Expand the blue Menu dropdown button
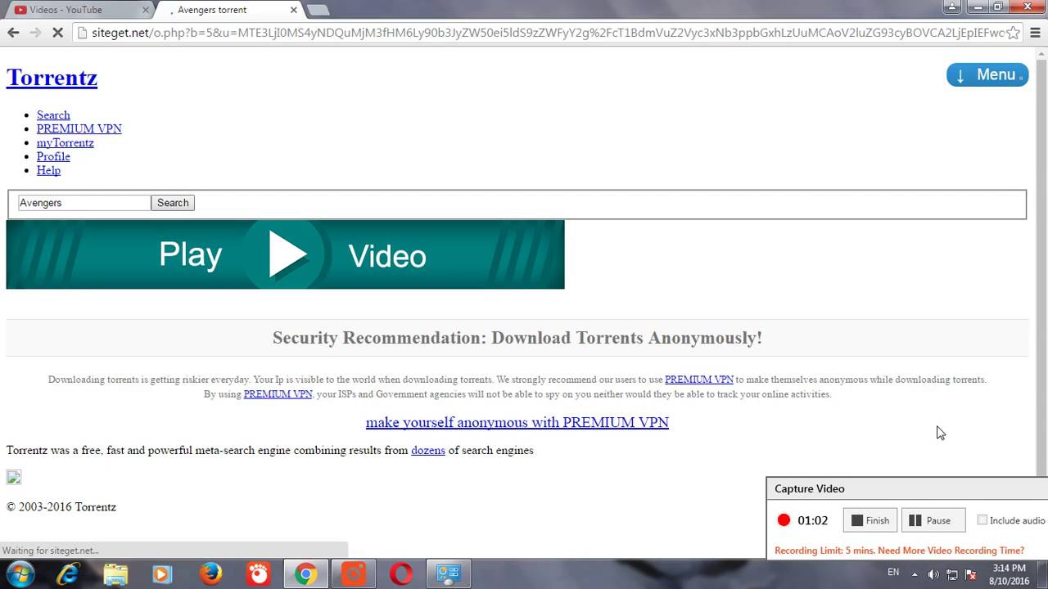 (x=987, y=74)
